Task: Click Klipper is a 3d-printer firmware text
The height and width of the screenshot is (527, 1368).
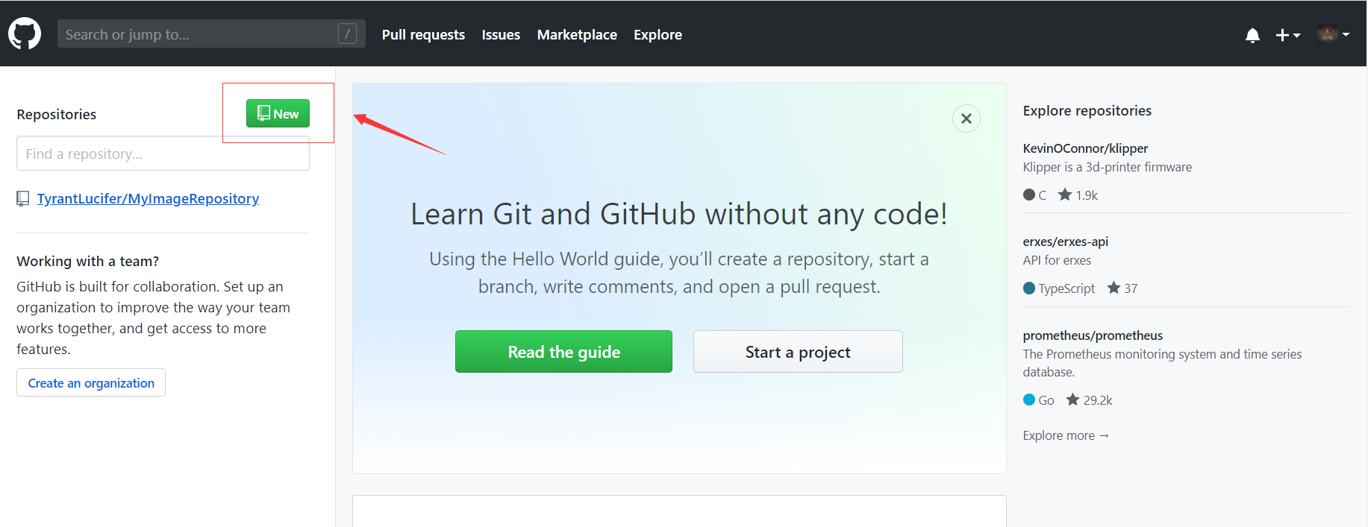Action: coord(1107,167)
